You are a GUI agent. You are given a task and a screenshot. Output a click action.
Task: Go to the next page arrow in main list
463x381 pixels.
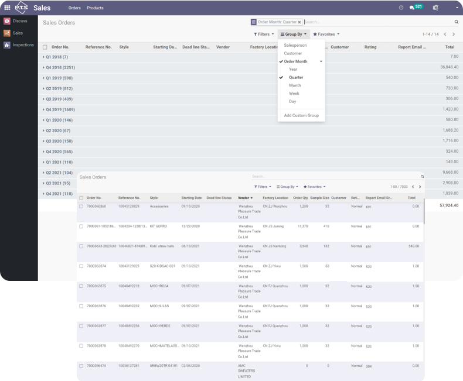[454, 34]
